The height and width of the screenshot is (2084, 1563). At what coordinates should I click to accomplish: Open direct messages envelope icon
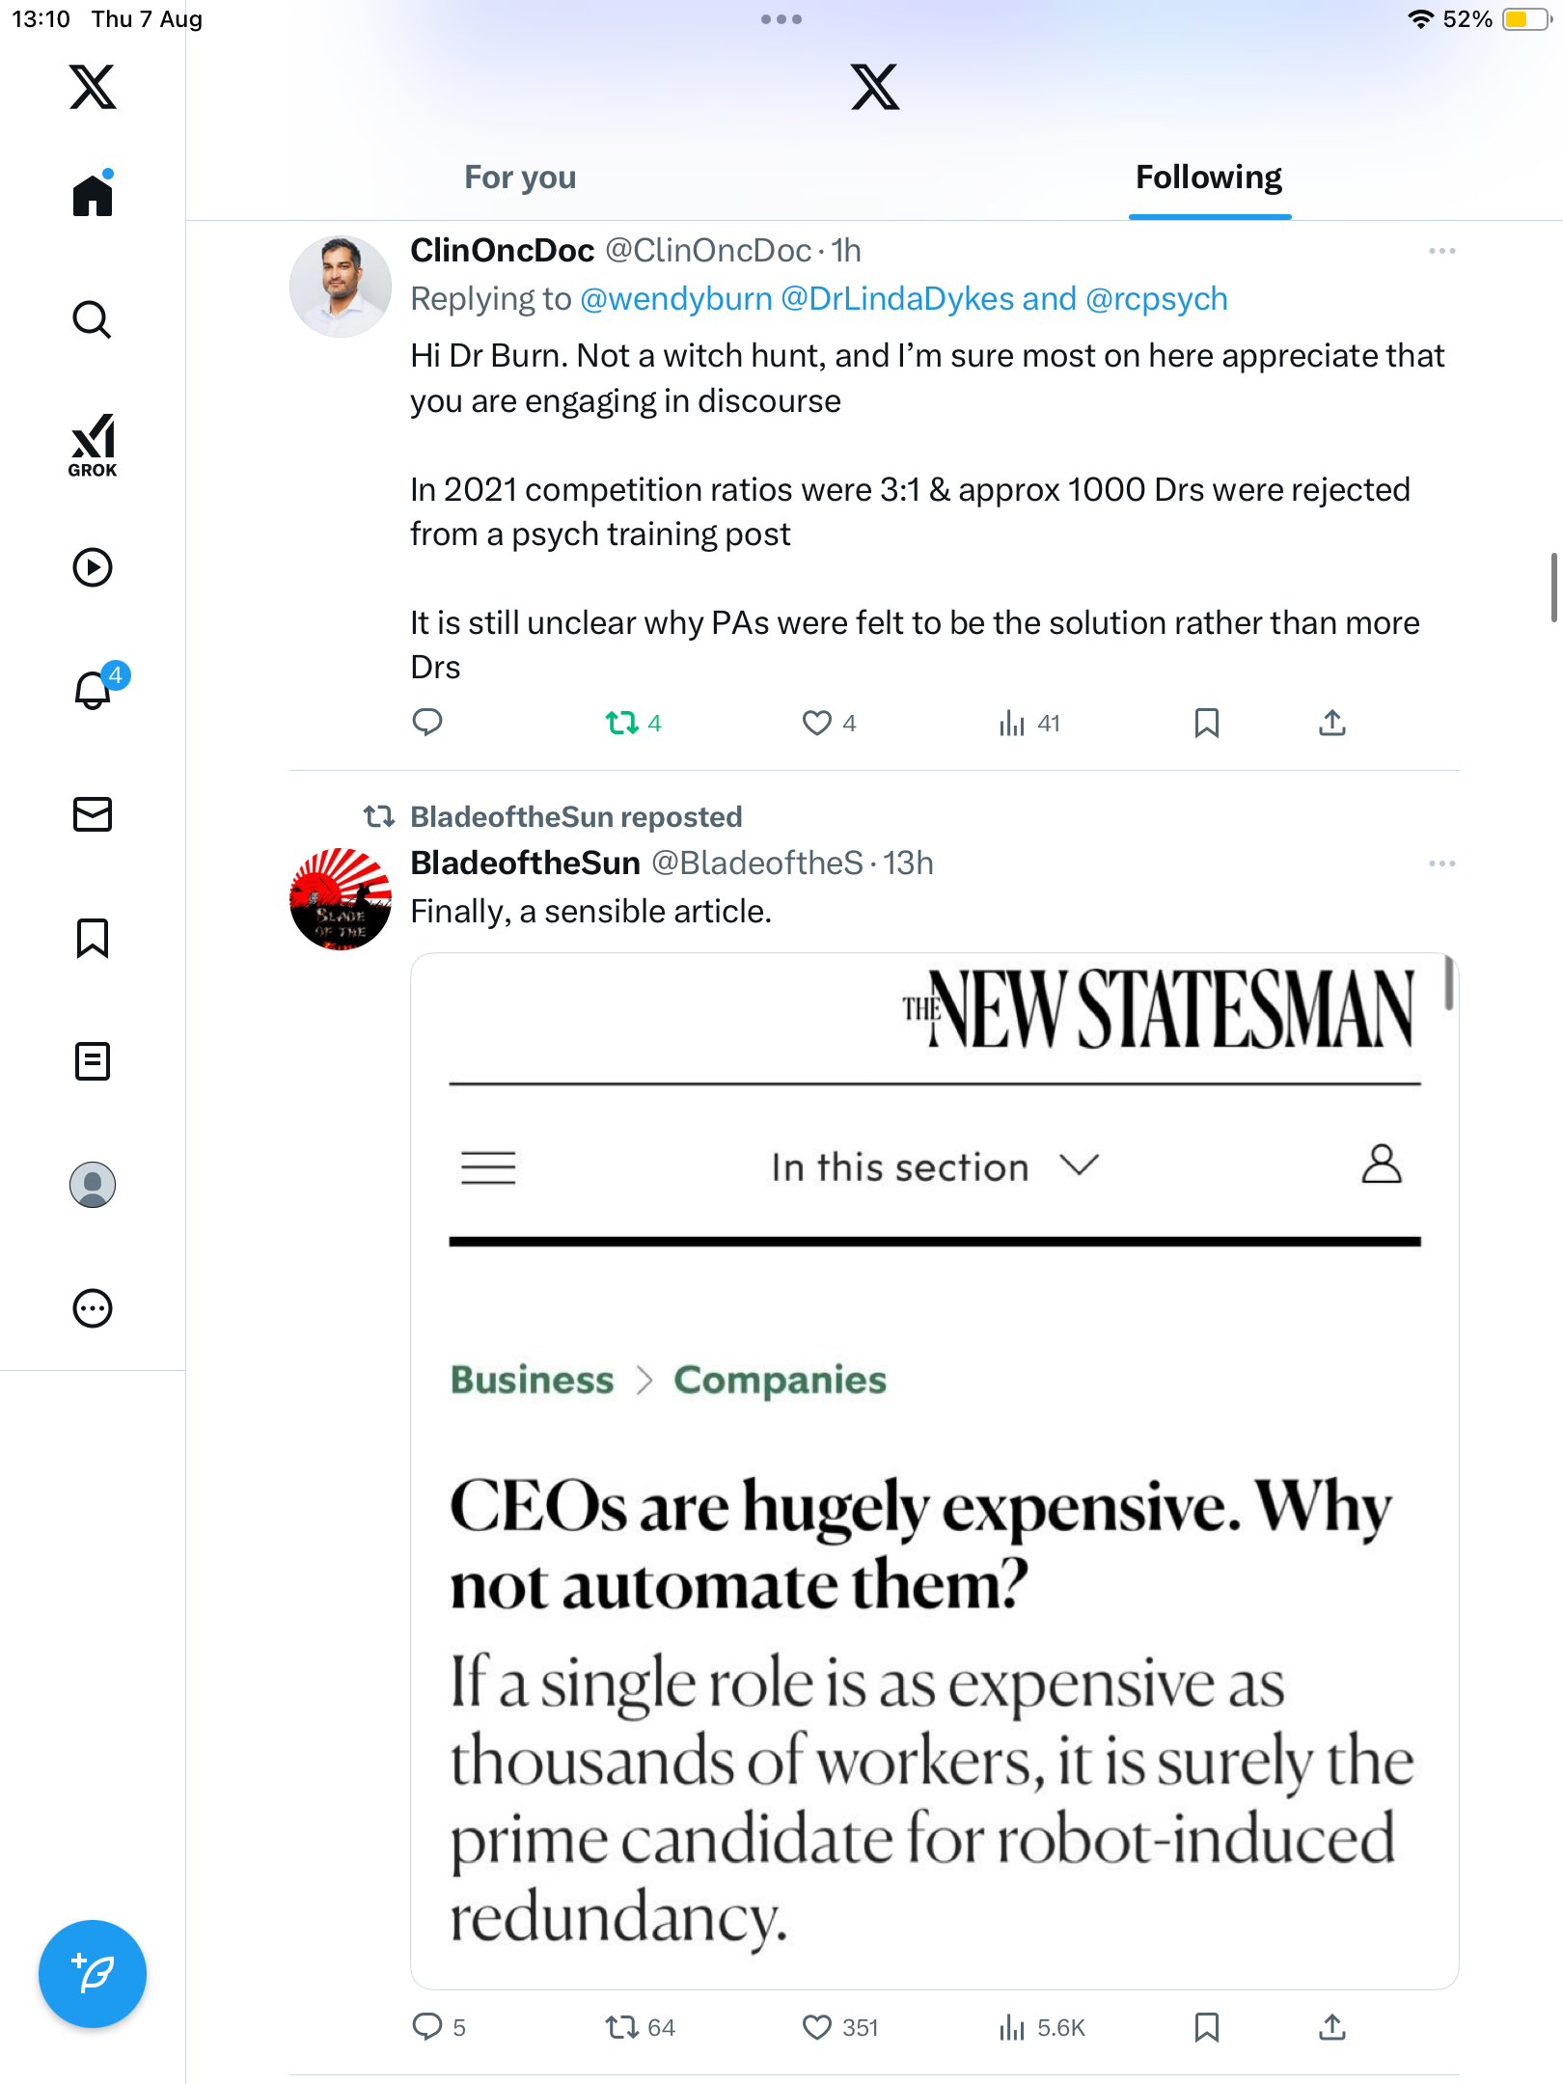point(93,814)
